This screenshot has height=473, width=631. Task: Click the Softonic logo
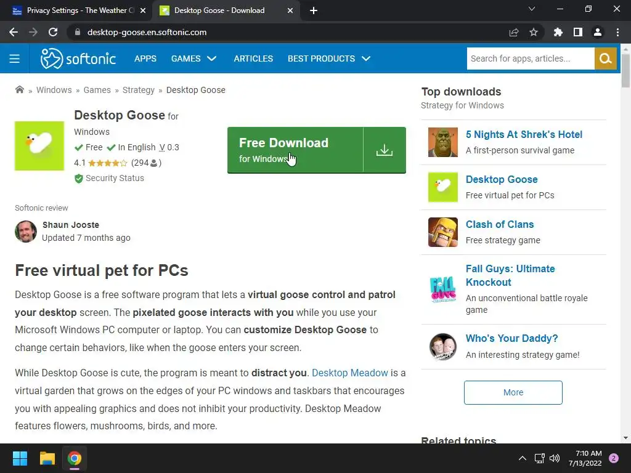[x=78, y=59]
